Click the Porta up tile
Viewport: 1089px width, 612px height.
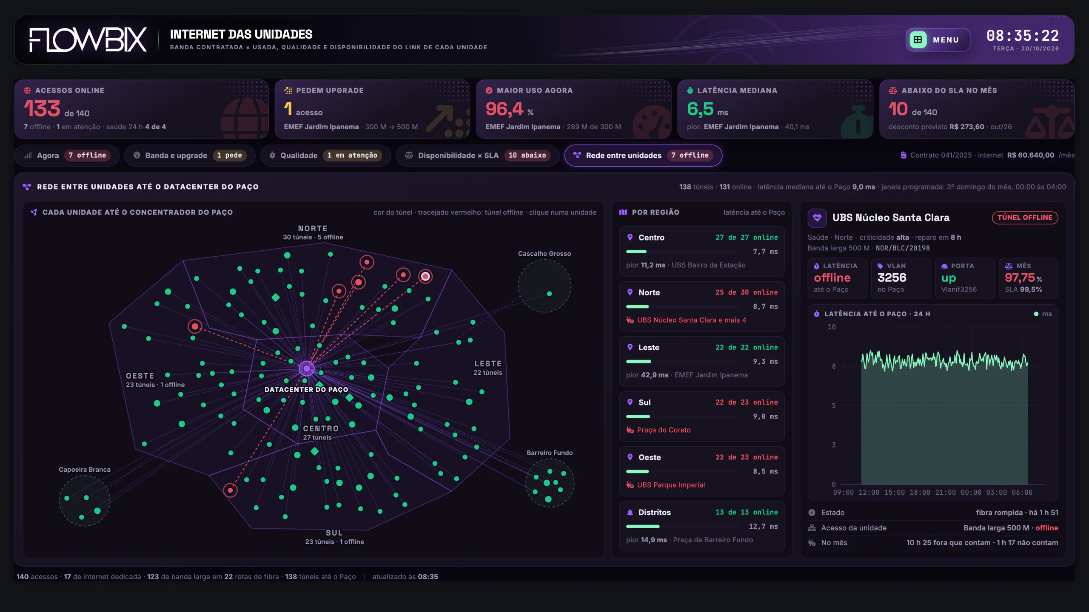tap(965, 278)
